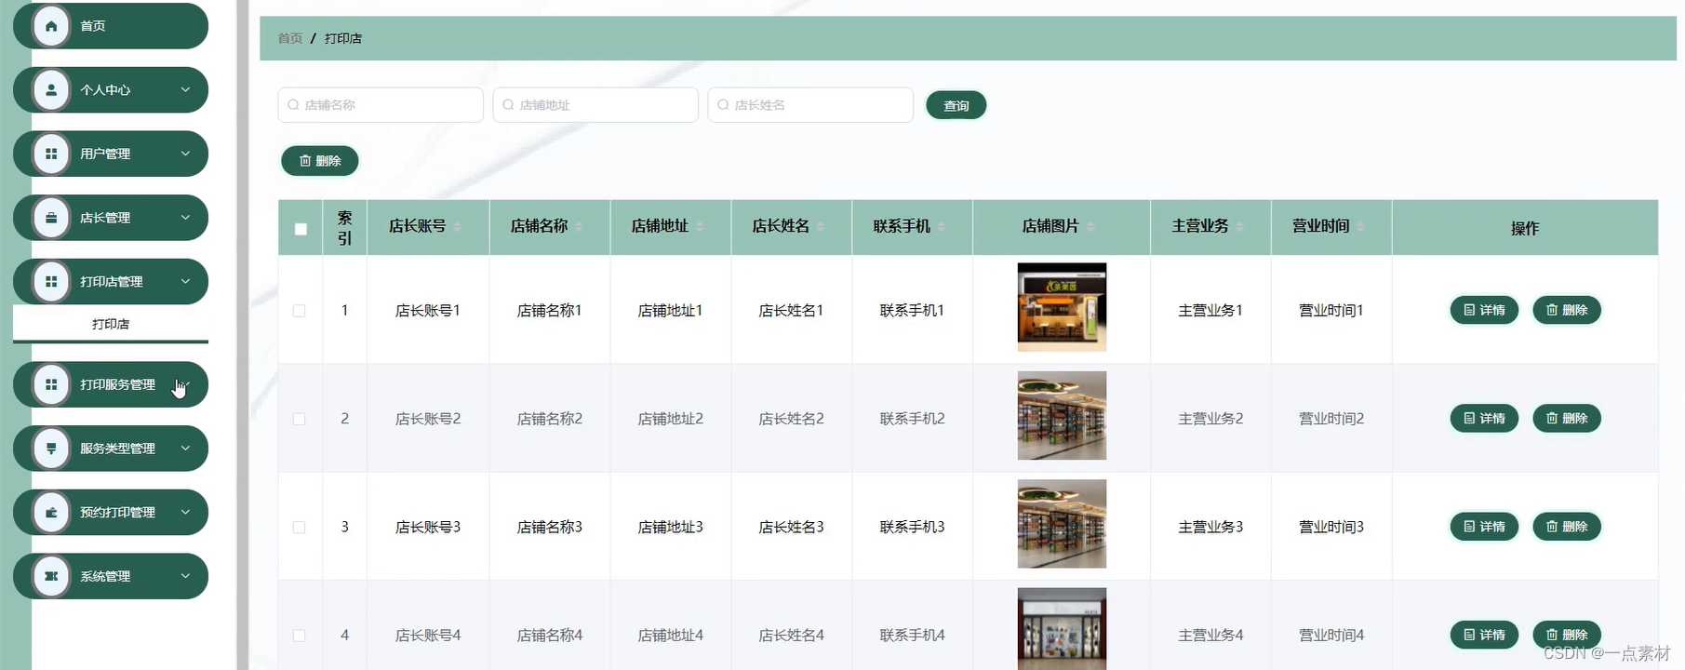The width and height of the screenshot is (1685, 670).
Task: Click the 打印店 breadcrumb text
Action: coord(343,38)
